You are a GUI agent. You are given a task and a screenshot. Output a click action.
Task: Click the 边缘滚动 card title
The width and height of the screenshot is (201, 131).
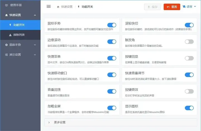point(54,40)
